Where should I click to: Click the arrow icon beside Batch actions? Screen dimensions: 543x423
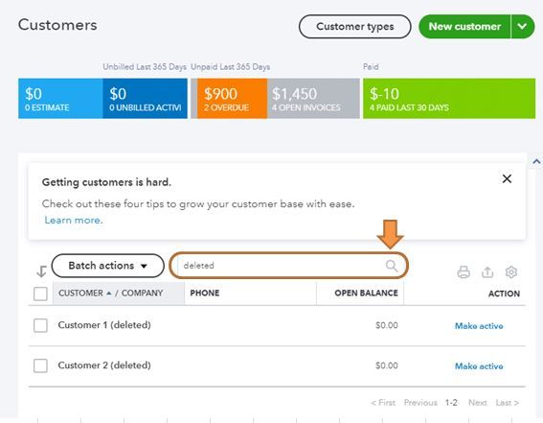[41, 271]
